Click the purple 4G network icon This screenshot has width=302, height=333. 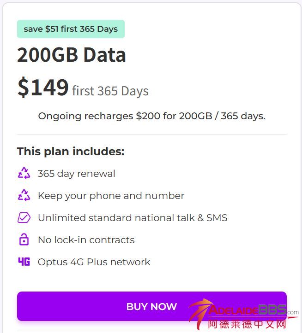click(24, 262)
